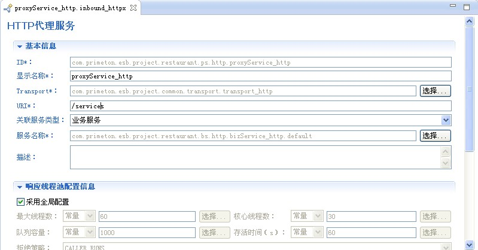Screen dimensions: 478x250
Task: Click into the URI input field
Action: coord(260,106)
